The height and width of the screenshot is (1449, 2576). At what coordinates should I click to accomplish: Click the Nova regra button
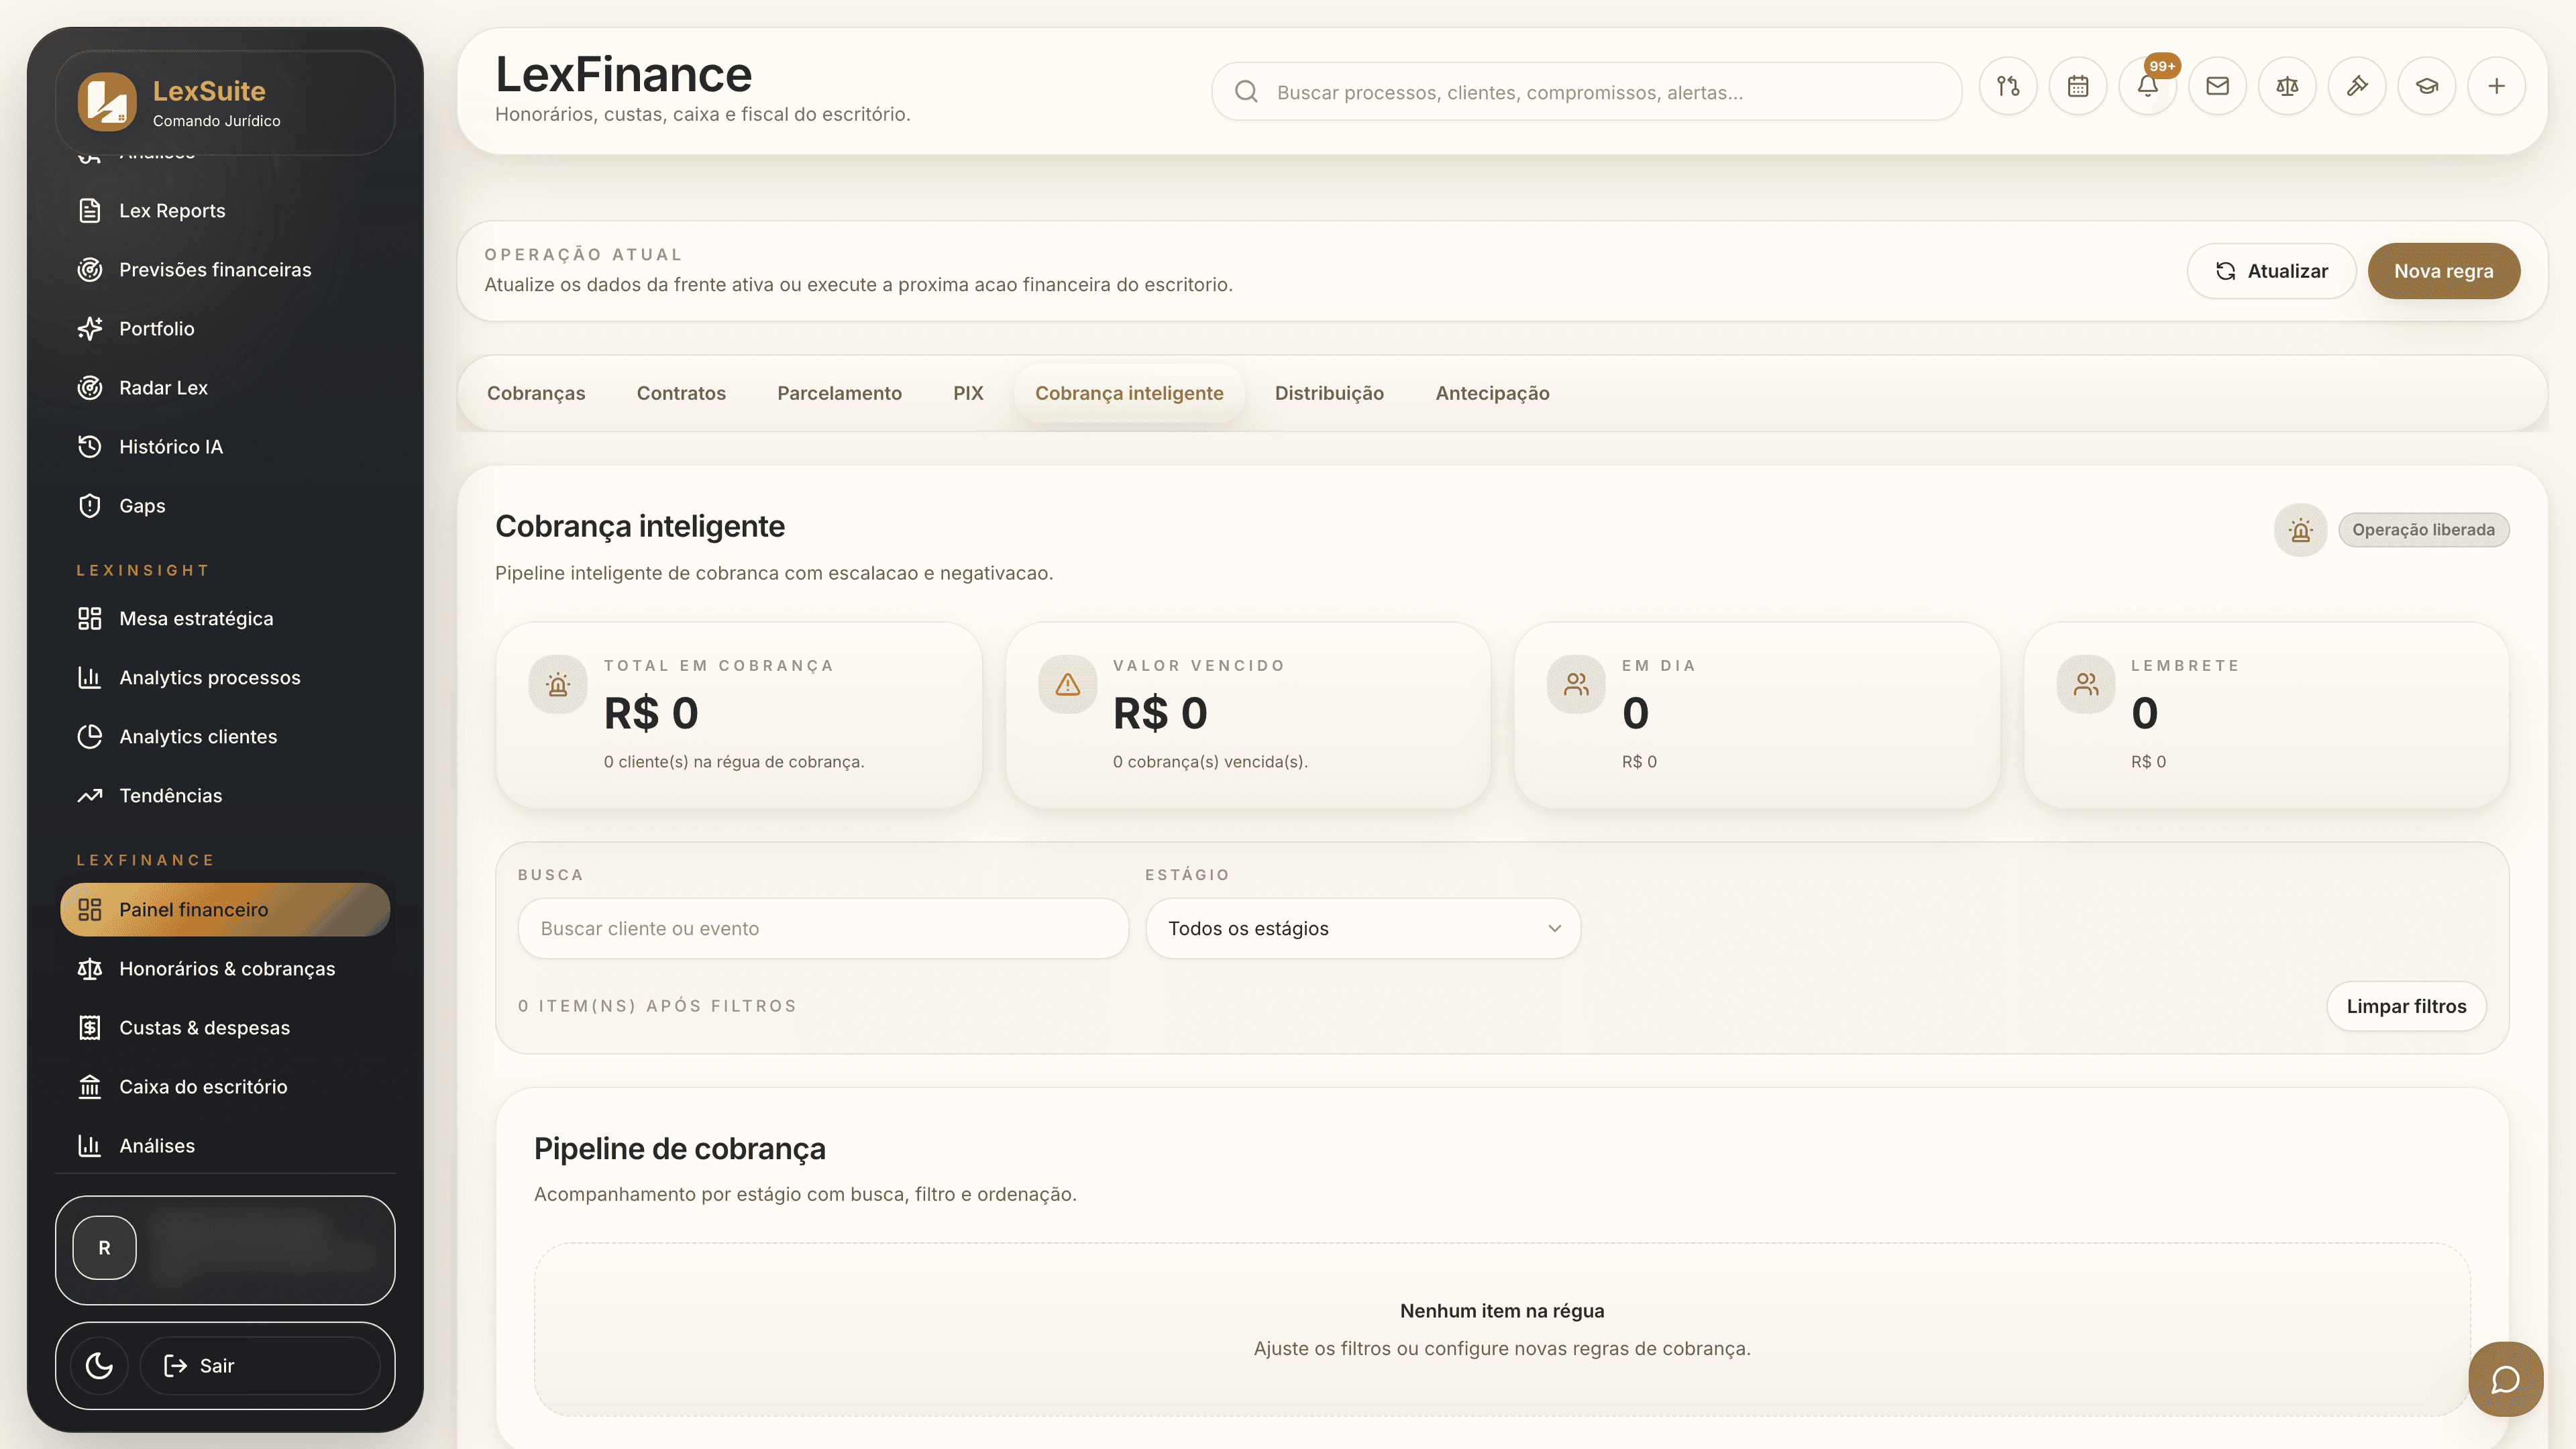click(x=2444, y=270)
